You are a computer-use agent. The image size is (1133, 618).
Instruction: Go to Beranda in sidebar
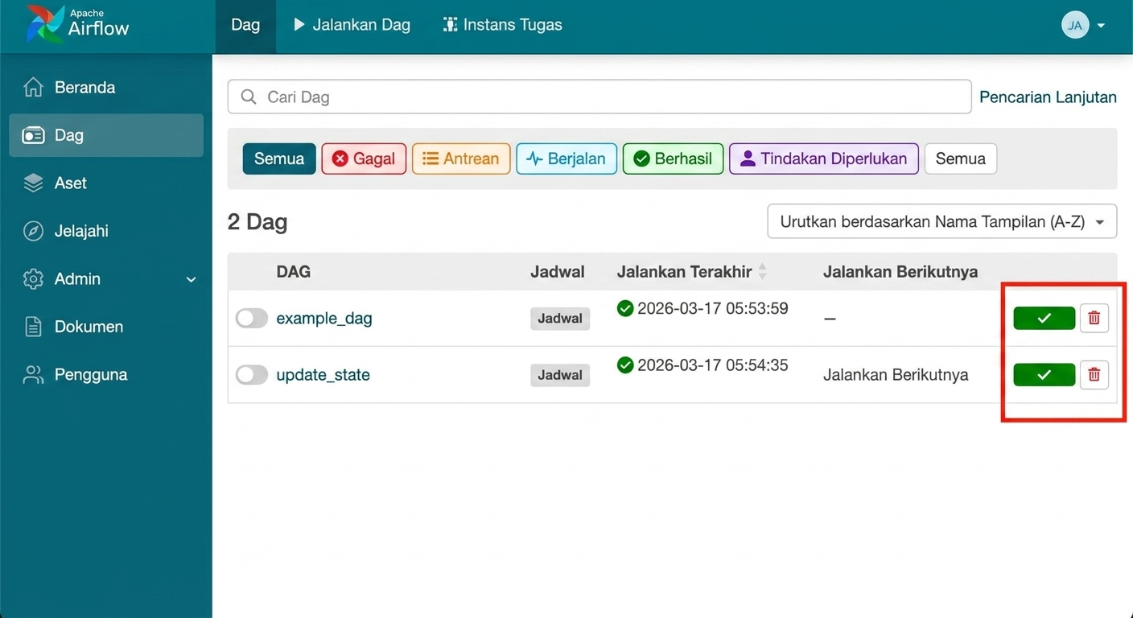point(106,88)
